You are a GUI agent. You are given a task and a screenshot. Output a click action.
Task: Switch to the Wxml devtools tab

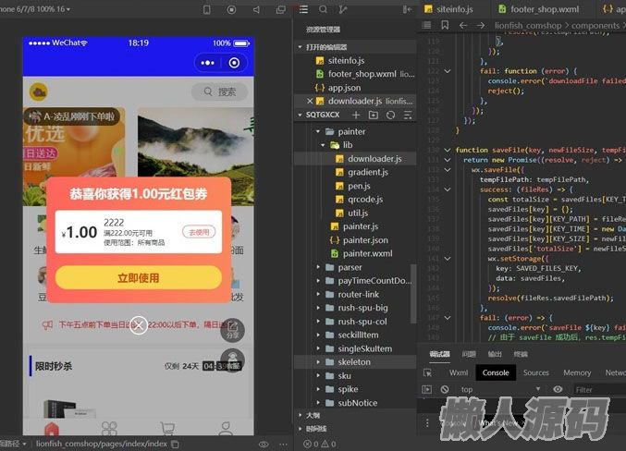coord(459,372)
